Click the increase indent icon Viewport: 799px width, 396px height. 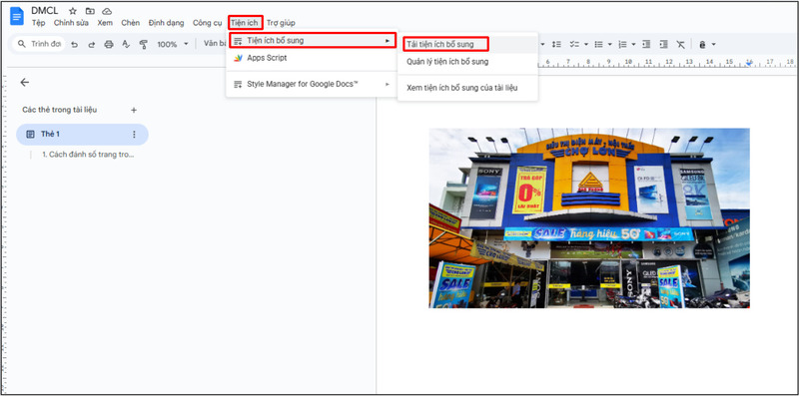tap(663, 44)
